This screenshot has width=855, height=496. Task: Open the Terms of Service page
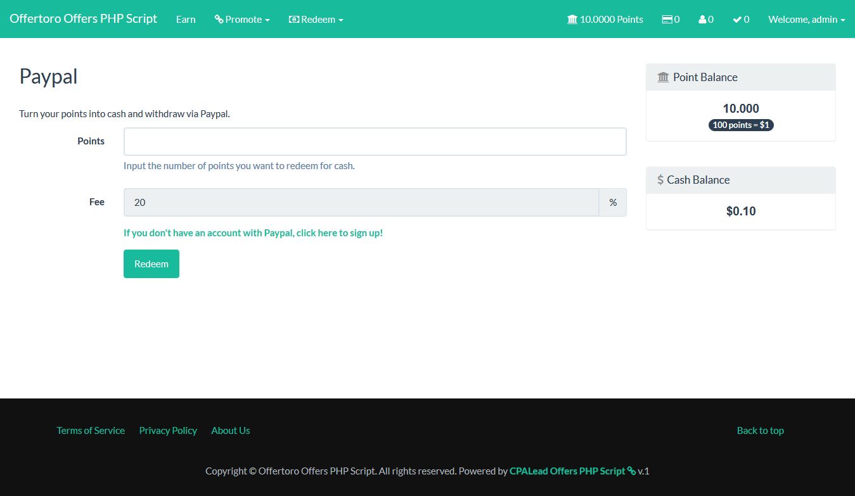(91, 430)
